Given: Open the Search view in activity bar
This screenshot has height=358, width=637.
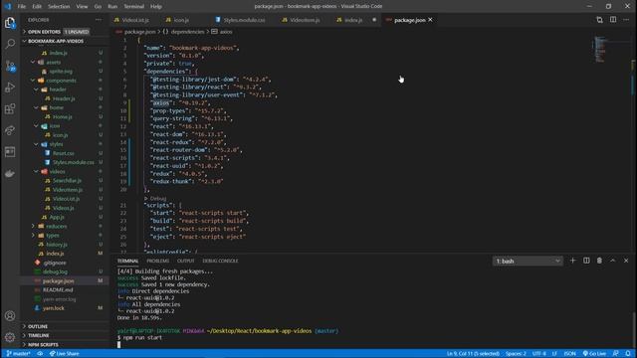Looking at the screenshot, I should pyautogui.click(x=10, y=44).
